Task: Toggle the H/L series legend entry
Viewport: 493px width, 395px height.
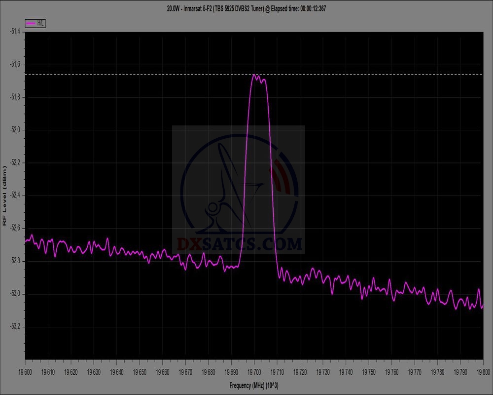Action: point(35,23)
